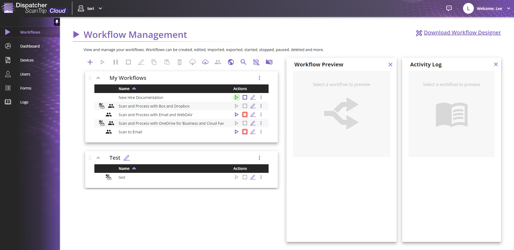The height and width of the screenshot is (250, 514).
Task: Start Scan and Process with Box and Dropbox
Action: 237,106
